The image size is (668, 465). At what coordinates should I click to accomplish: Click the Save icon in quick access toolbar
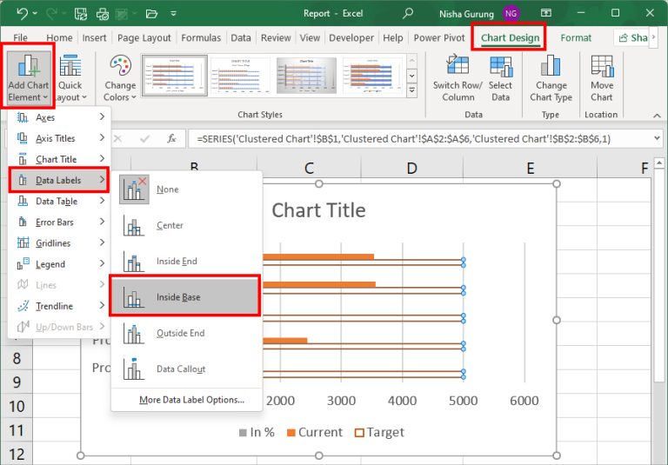coord(81,14)
